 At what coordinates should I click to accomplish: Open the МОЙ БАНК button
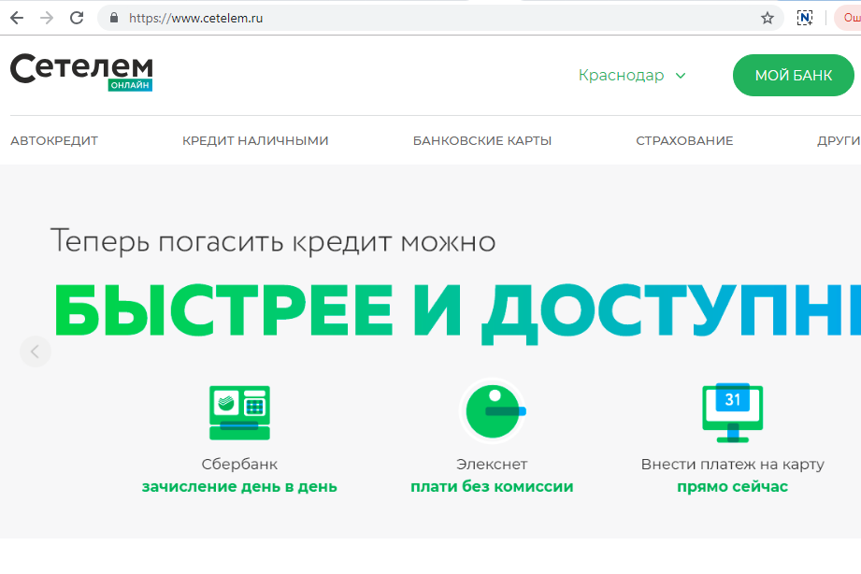(794, 75)
